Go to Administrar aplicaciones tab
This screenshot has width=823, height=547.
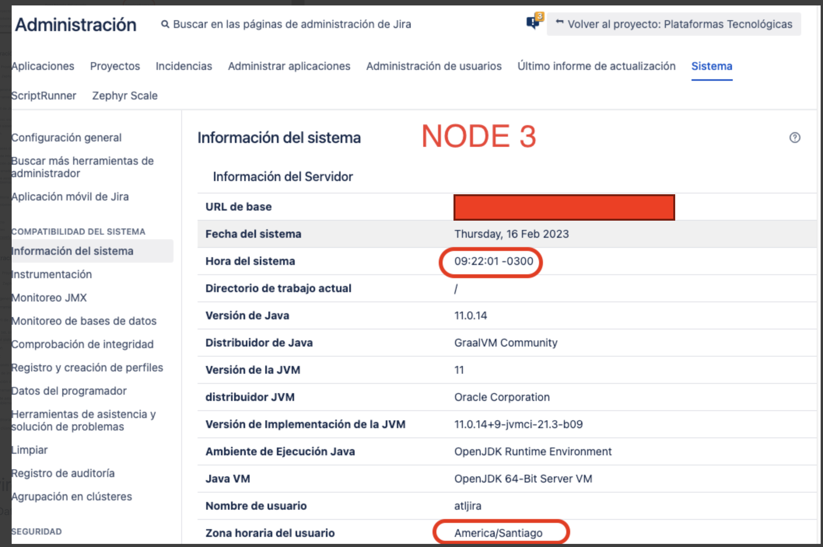(289, 66)
